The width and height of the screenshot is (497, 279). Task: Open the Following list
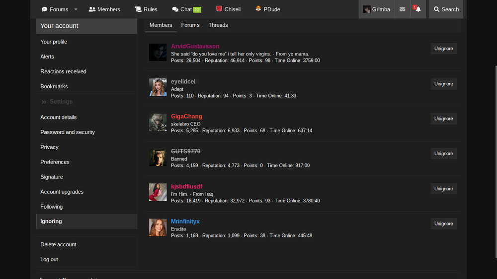point(86,207)
